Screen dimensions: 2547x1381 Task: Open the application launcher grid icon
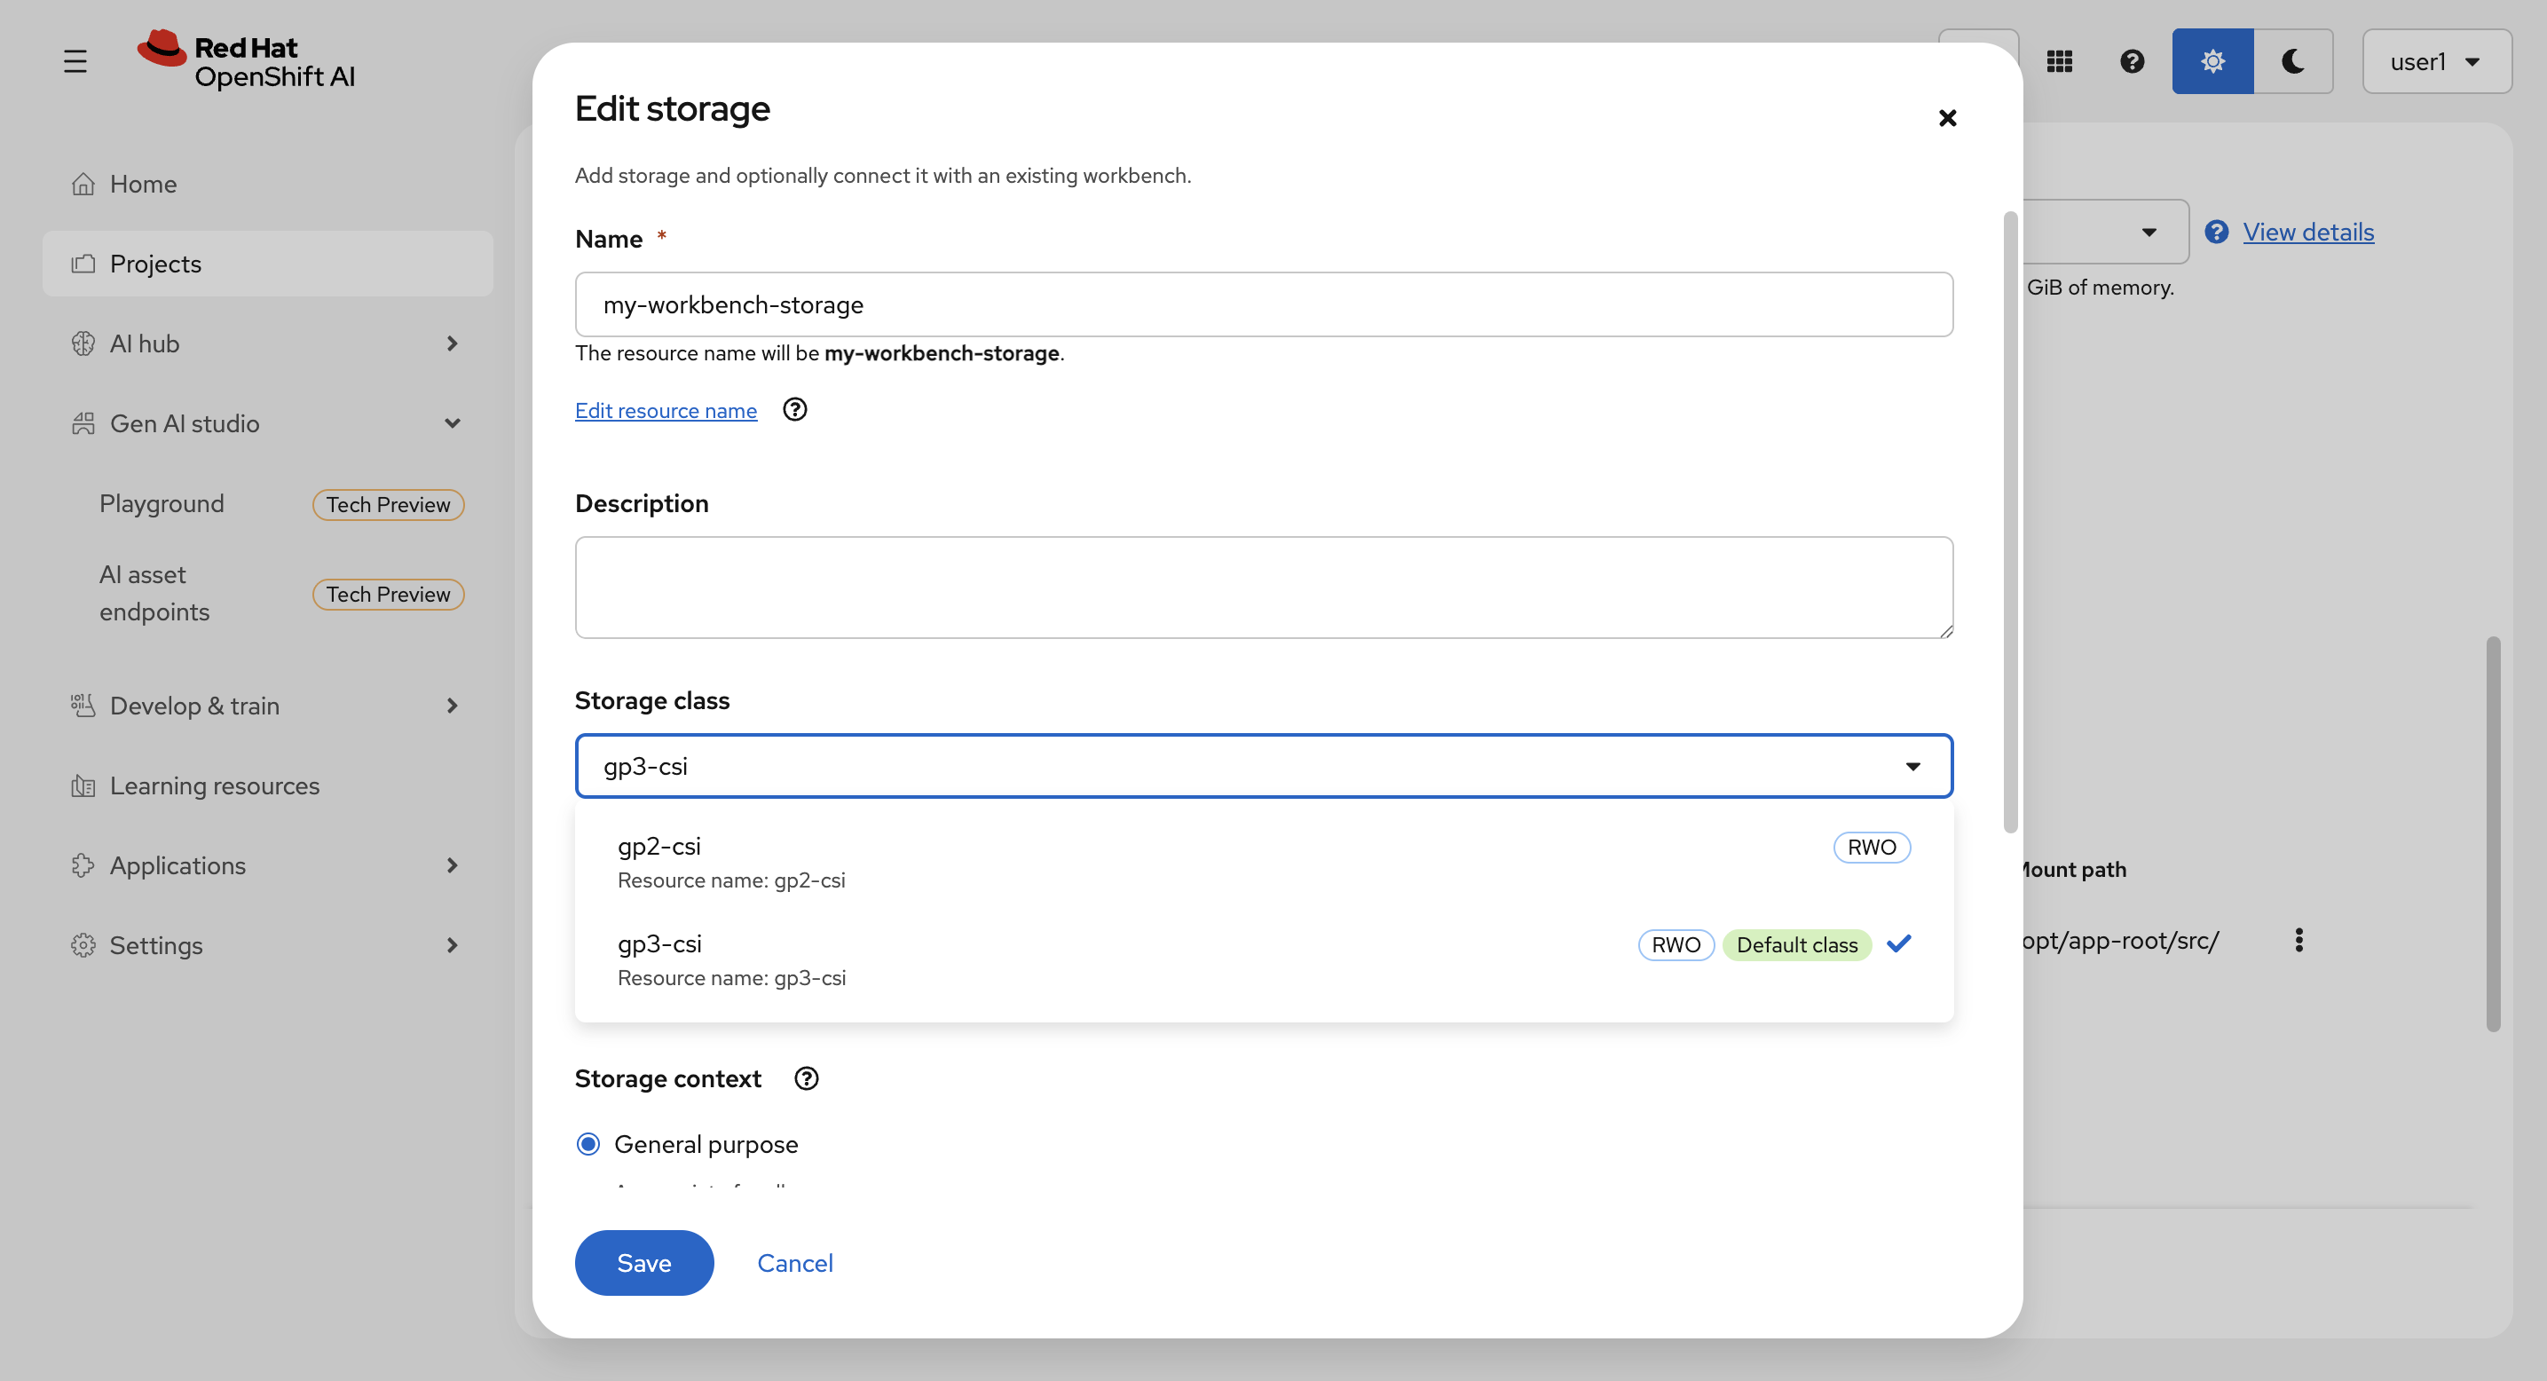[x=2059, y=61]
